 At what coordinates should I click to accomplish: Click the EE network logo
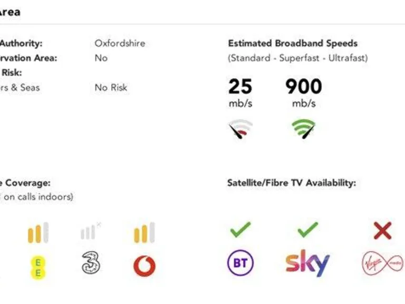(x=38, y=268)
